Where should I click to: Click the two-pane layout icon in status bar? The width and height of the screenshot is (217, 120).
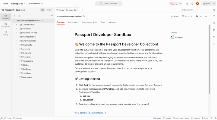pos(212,118)
